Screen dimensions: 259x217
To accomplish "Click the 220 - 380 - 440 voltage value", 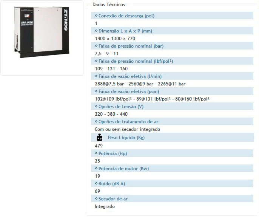I will point(111,114).
